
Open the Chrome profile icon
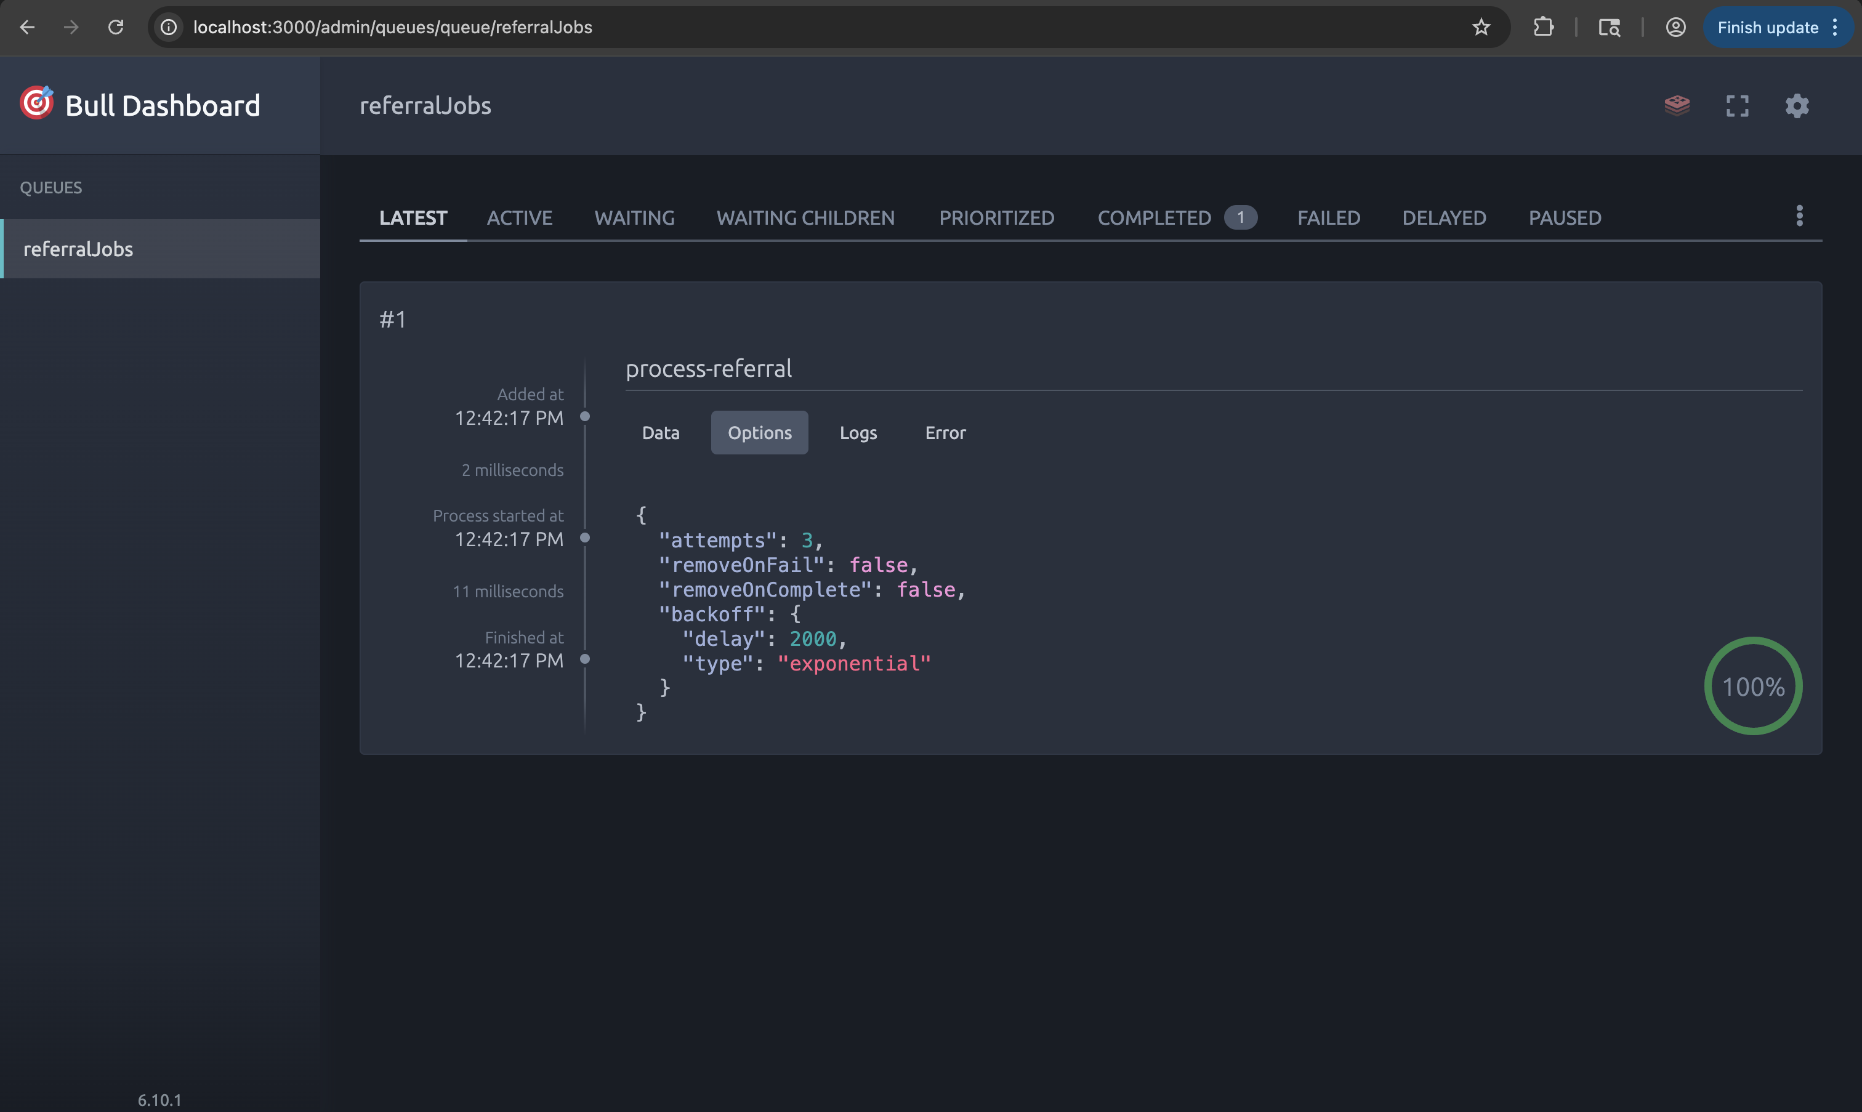pyautogui.click(x=1675, y=28)
